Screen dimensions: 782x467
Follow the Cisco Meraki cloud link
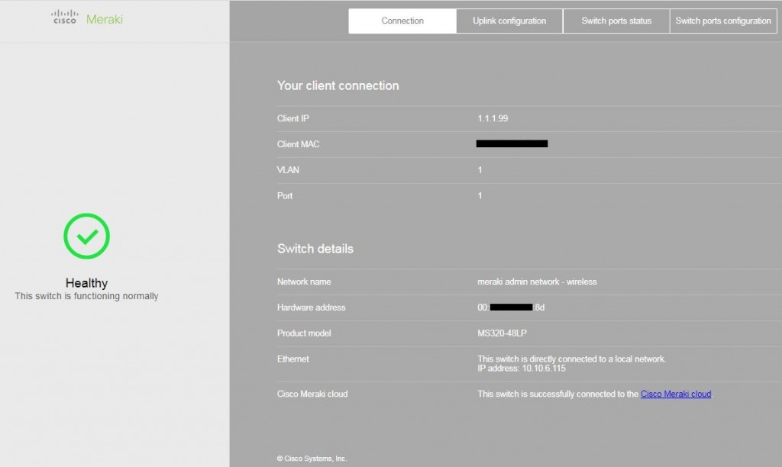676,394
